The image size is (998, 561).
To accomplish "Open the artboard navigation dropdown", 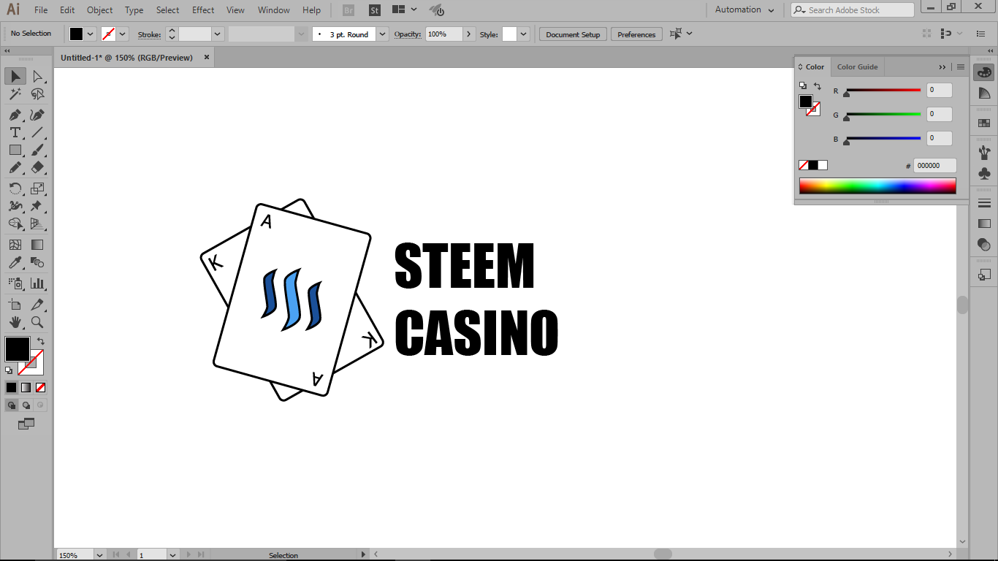I will pyautogui.click(x=173, y=555).
